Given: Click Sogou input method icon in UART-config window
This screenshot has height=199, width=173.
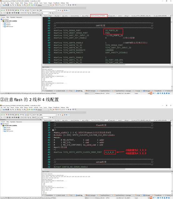Looking at the screenshot, I should pyautogui.click(x=151, y=94).
